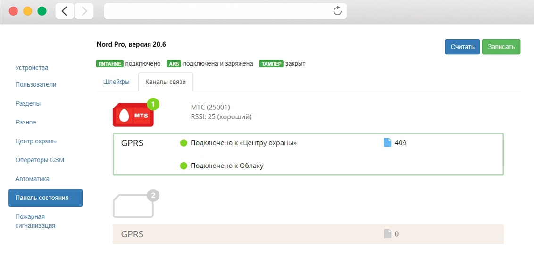This screenshot has width=534, height=257.
Task: Open Пожарная сигнализация in the sidebar
Action: (x=35, y=221)
